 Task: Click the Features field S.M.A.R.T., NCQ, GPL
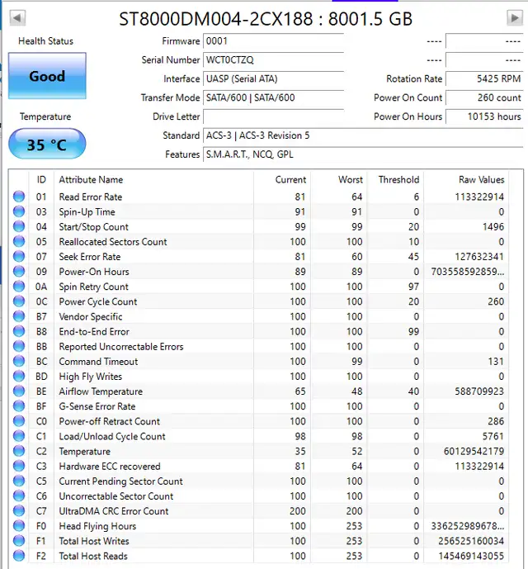(363, 154)
